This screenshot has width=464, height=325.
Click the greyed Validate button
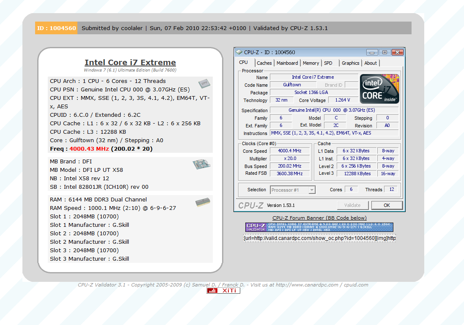[352, 205]
